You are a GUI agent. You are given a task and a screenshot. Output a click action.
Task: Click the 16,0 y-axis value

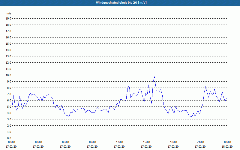point(9,37)
